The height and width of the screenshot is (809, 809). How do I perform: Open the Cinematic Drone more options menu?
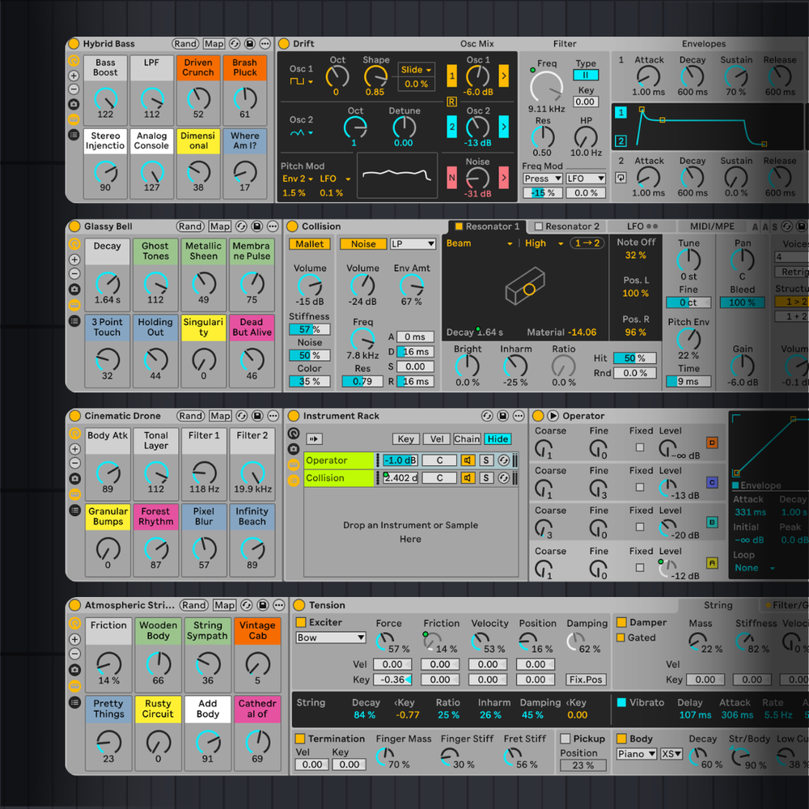[273, 416]
